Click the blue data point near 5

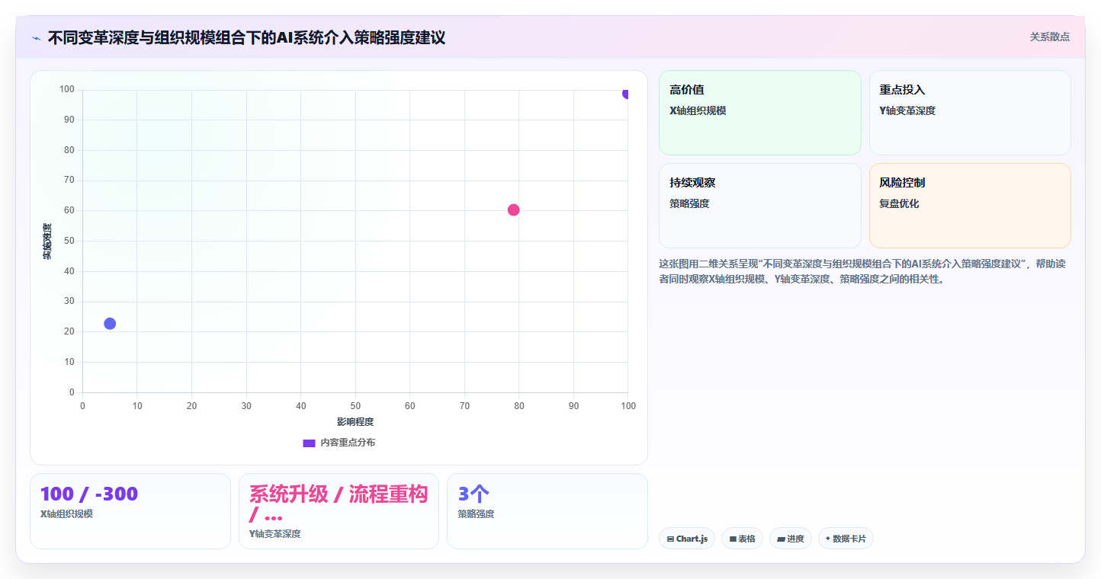[x=110, y=323]
